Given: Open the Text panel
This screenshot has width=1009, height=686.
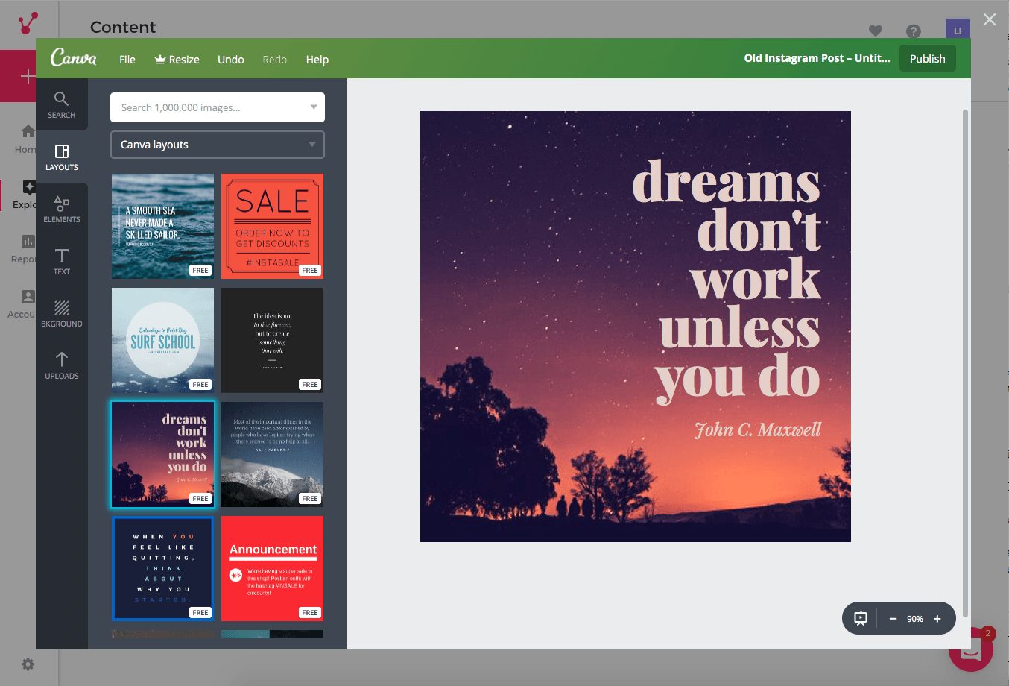Looking at the screenshot, I should 62,262.
